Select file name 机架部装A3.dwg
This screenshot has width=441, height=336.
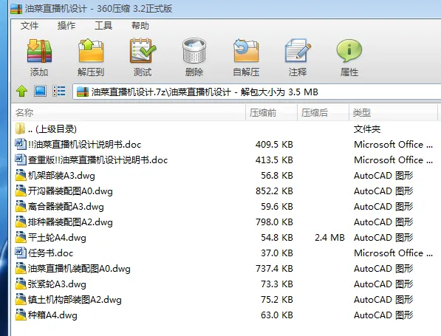[x=61, y=176]
